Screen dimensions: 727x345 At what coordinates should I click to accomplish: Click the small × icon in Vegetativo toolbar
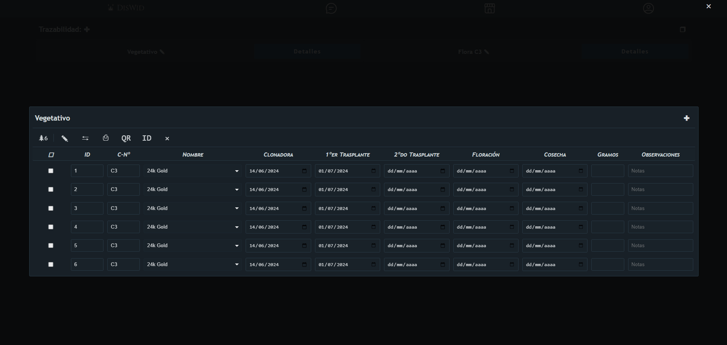[x=167, y=139]
